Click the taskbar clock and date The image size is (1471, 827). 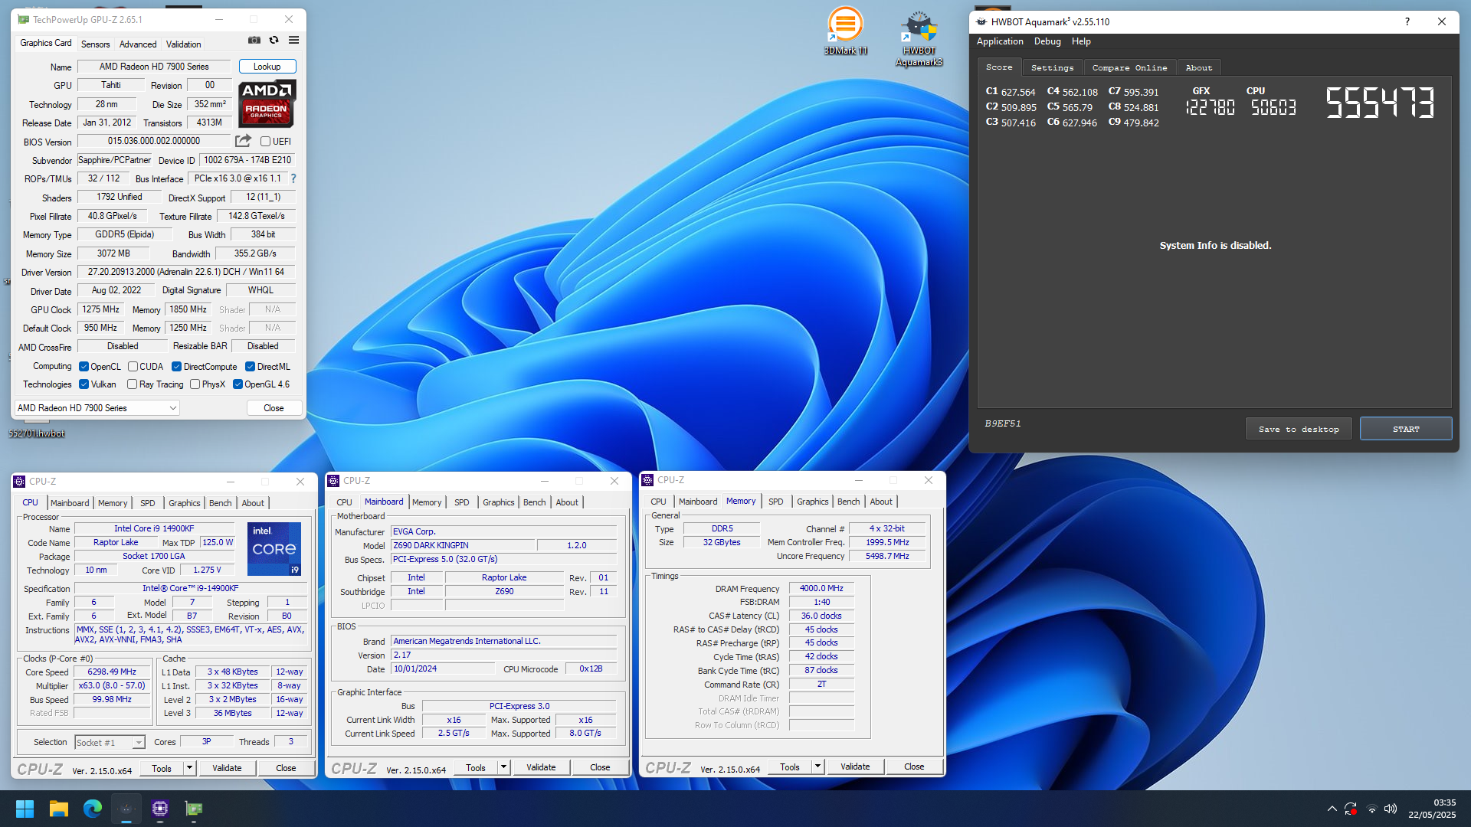click(1432, 809)
